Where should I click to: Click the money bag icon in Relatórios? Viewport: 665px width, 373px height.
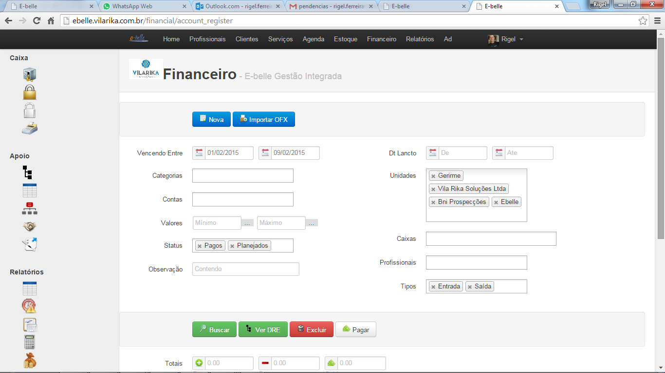coord(30,360)
